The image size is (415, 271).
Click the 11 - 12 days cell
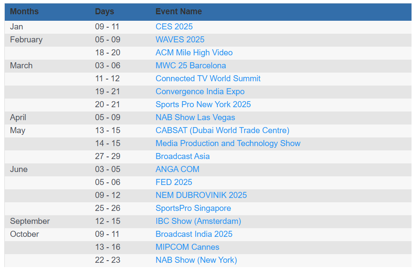tap(107, 79)
